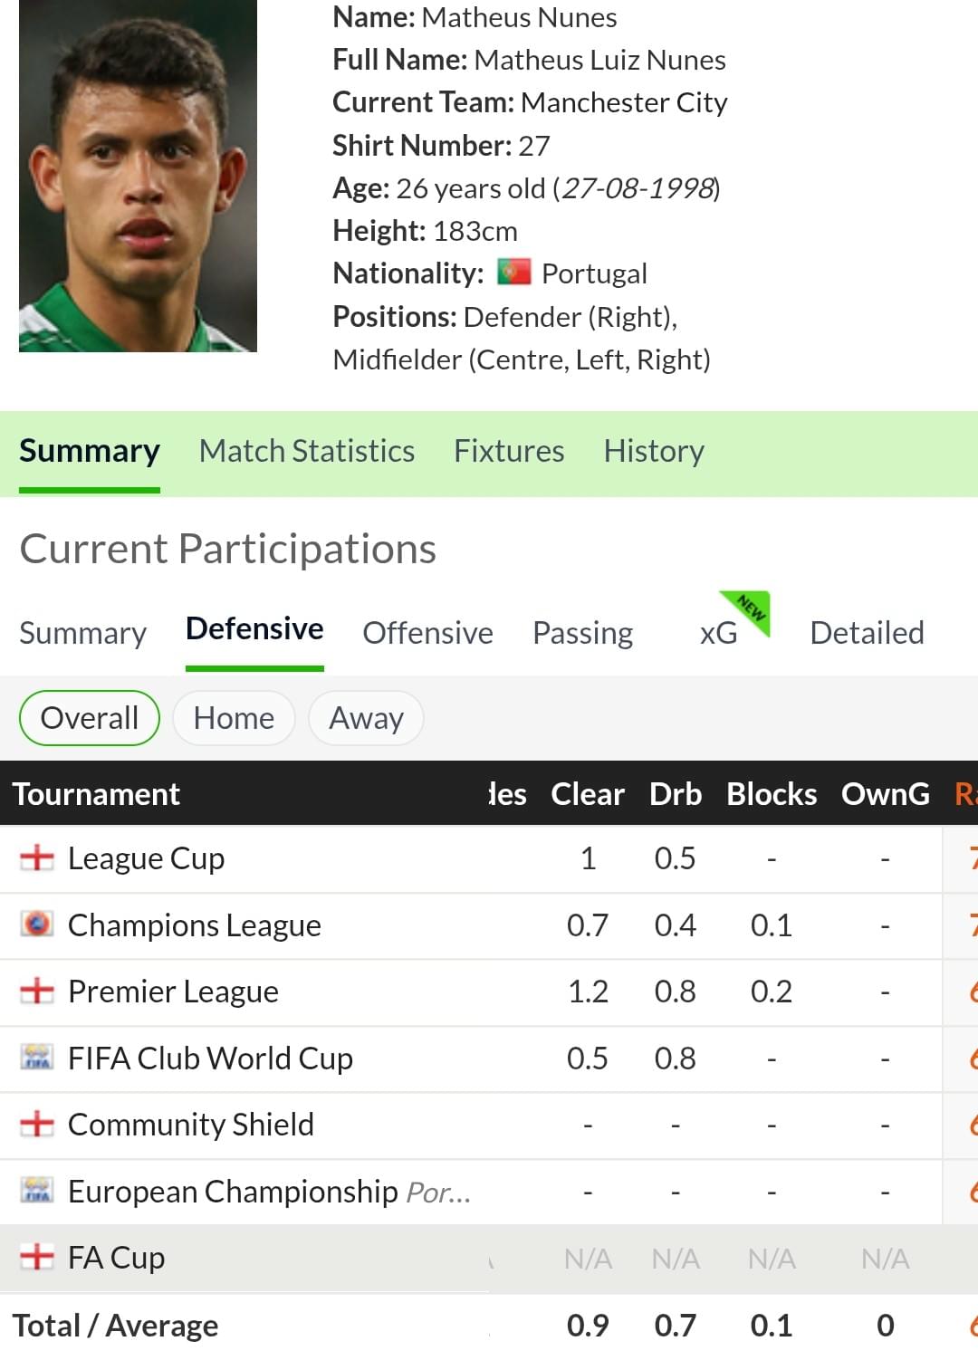Click the Community Shield flag icon
This screenshot has height=1370, width=978.
[x=37, y=1124]
